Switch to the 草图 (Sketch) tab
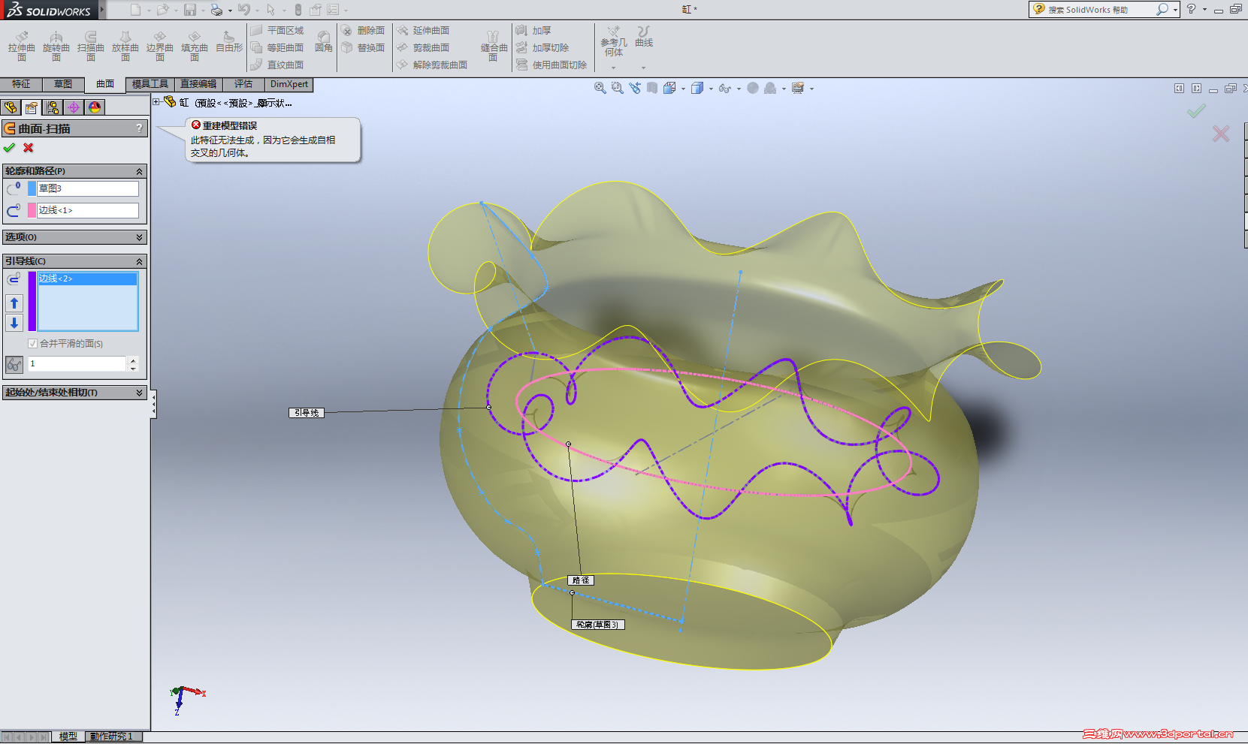 pyautogui.click(x=63, y=84)
